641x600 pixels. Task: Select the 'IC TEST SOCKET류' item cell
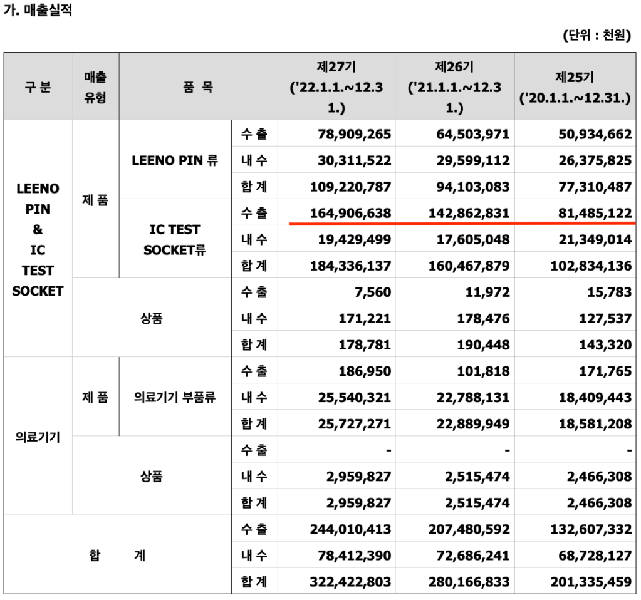pyautogui.click(x=175, y=239)
